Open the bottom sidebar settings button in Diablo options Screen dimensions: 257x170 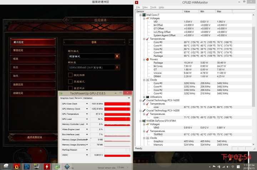coord(33,93)
